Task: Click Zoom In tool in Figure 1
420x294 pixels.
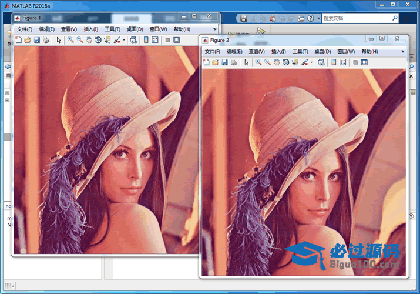Action: tap(70, 40)
